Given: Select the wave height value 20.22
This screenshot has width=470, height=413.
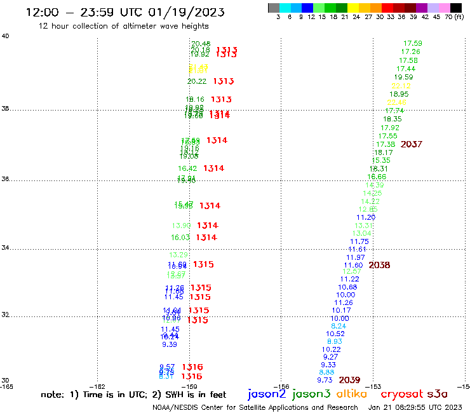Looking at the screenshot, I should [x=197, y=81].
